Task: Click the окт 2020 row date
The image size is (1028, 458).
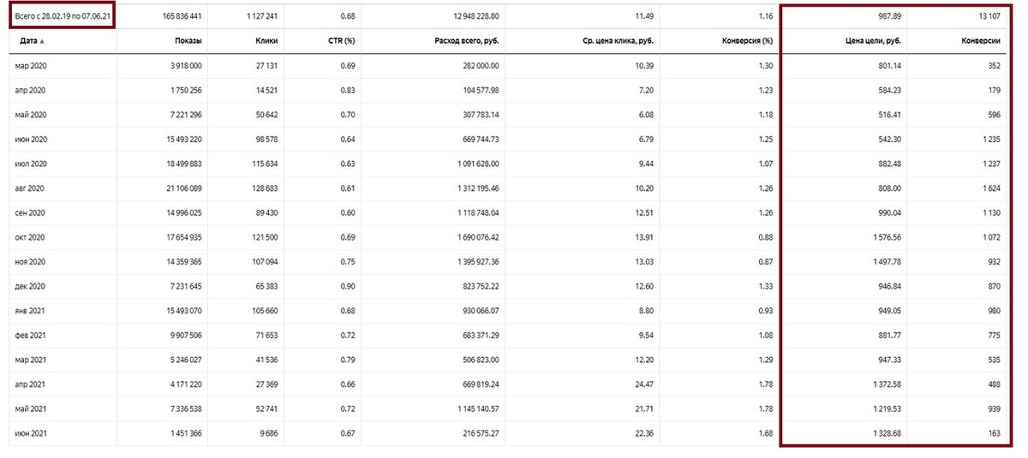Action: [30, 237]
